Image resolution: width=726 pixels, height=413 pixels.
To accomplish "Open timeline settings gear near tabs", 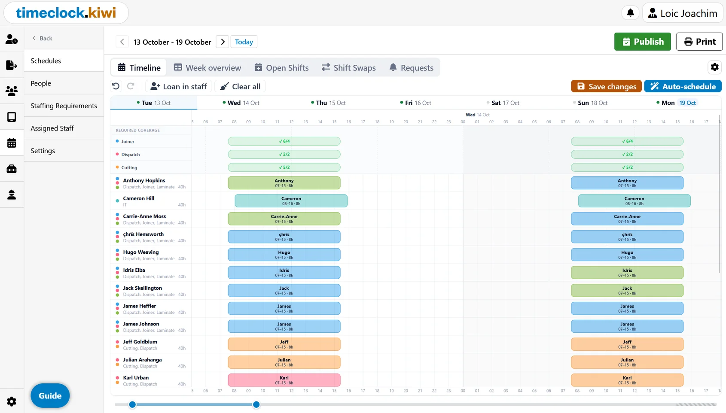I will tap(714, 67).
